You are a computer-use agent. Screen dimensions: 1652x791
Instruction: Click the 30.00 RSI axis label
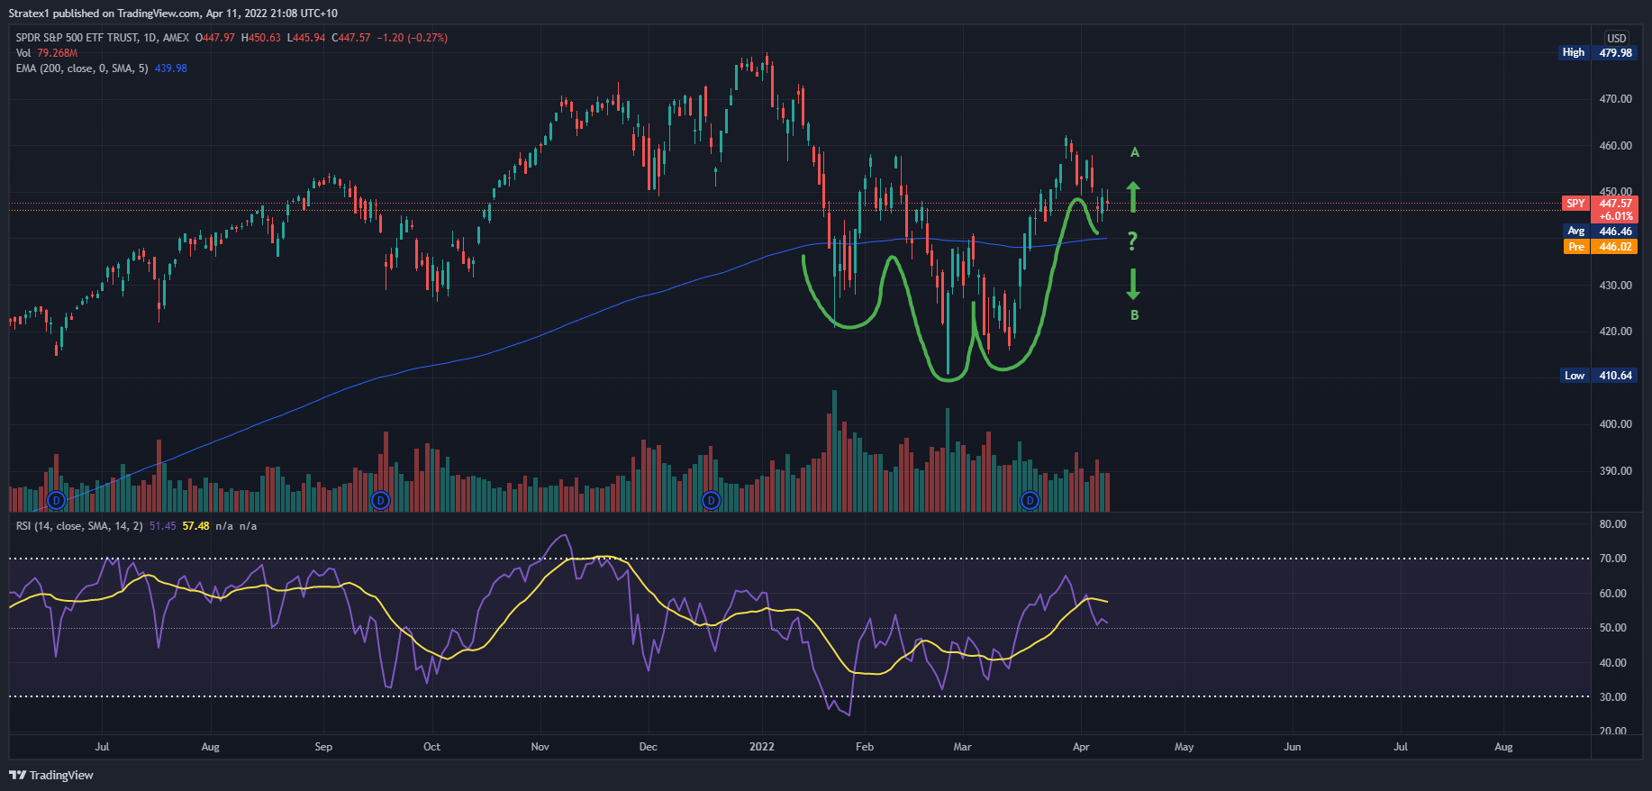(x=1613, y=697)
